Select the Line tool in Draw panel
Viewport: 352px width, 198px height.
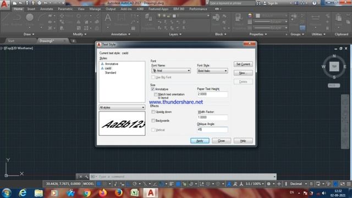pyautogui.click(x=6, y=20)
